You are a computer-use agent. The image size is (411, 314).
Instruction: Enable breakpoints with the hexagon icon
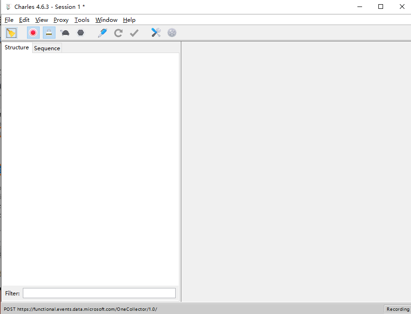81,33
